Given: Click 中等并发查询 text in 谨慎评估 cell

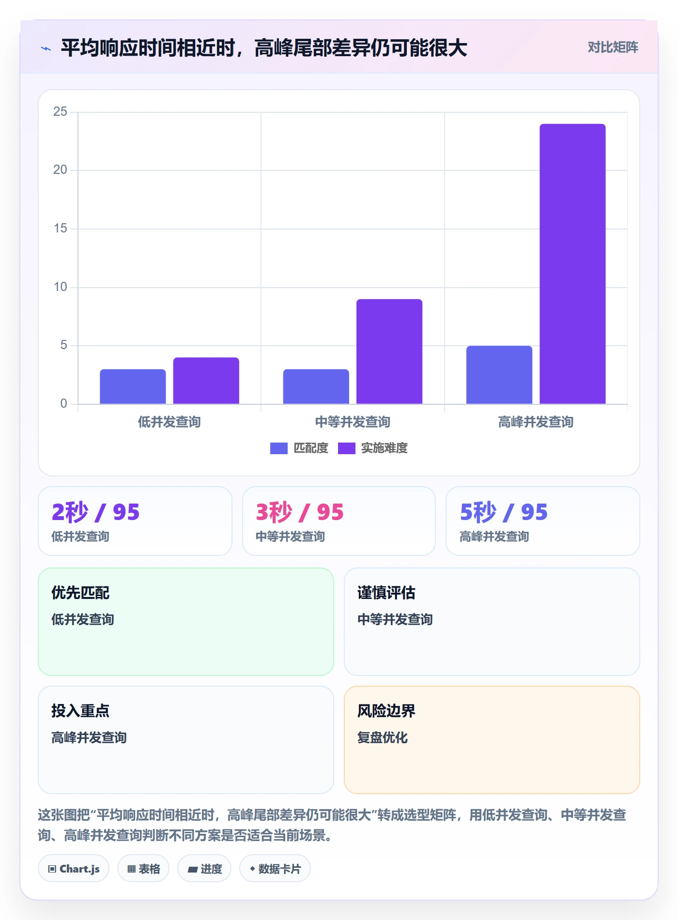Looking at the screenshot, I should (395, 619).
